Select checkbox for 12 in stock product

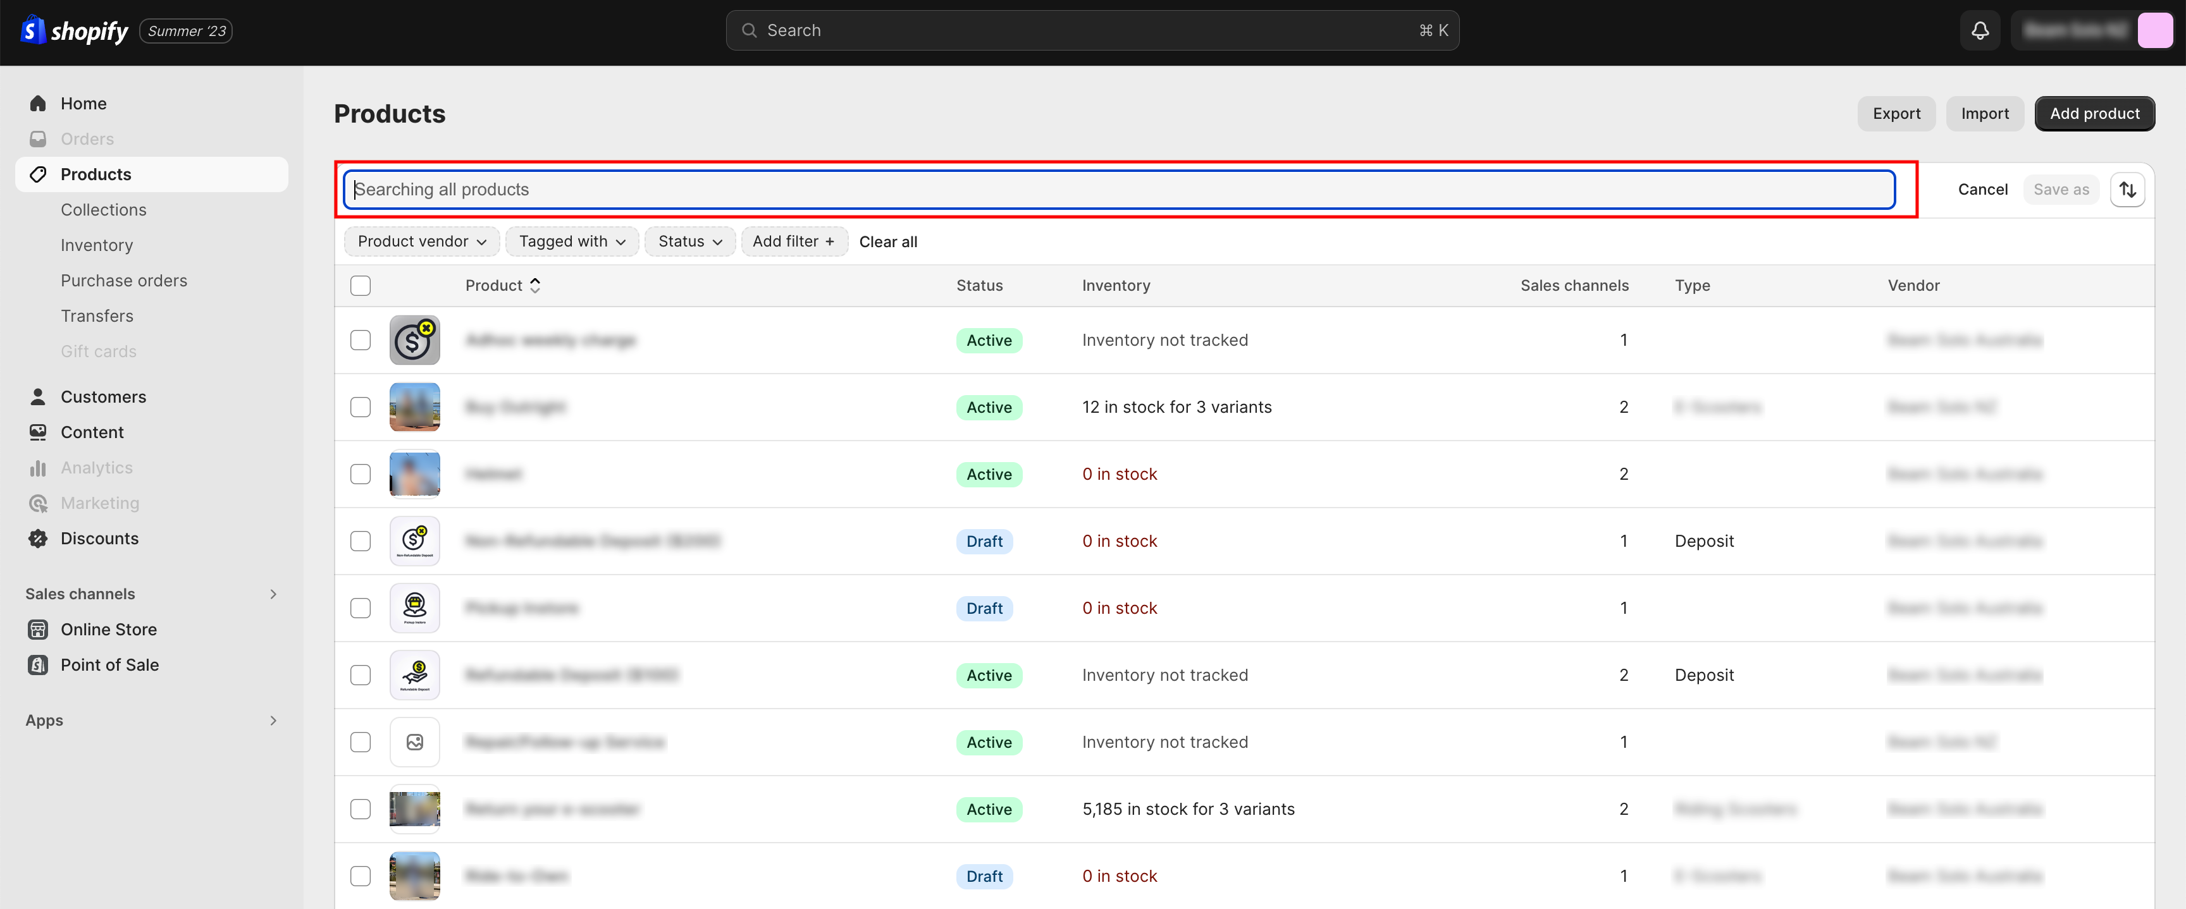(x=361, y=407)
